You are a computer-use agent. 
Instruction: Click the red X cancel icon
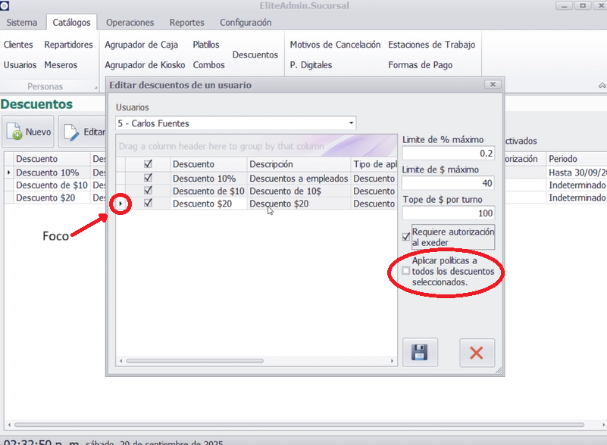pyautogui.click(x=477, y=353)
